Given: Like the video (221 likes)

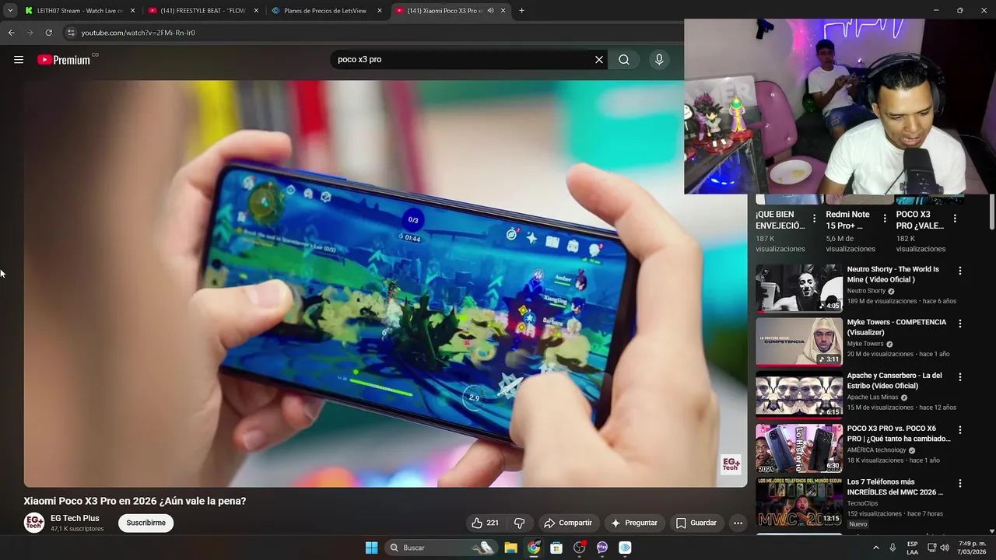Looking at the screenshot, I should click(x=485, y=523).
